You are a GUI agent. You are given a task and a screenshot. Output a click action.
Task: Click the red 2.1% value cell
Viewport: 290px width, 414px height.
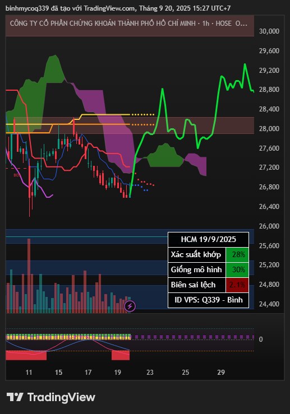pos(237,285)
